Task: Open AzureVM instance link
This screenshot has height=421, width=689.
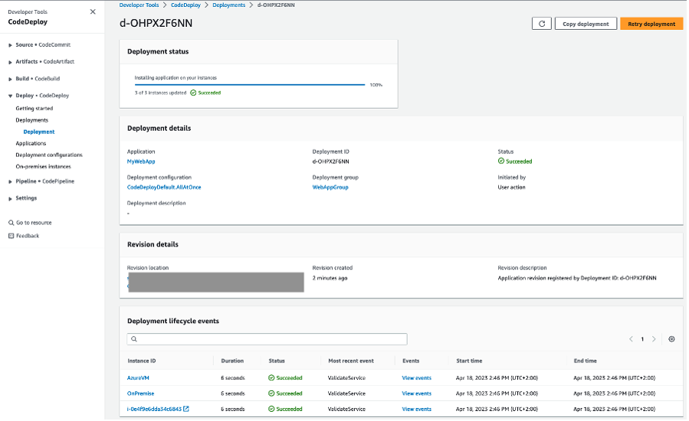Action: point(138,378)
